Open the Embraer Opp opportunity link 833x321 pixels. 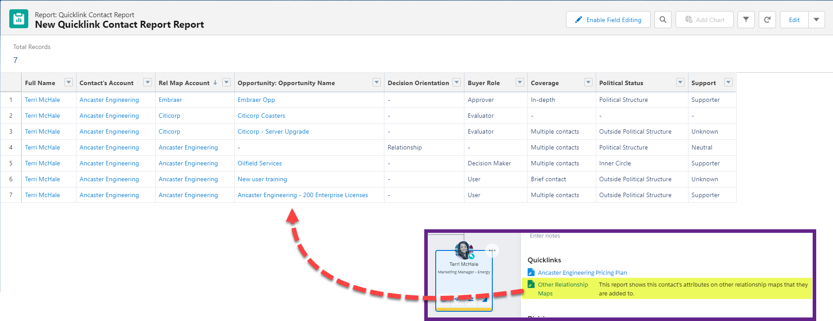click(x=256, y=100)
